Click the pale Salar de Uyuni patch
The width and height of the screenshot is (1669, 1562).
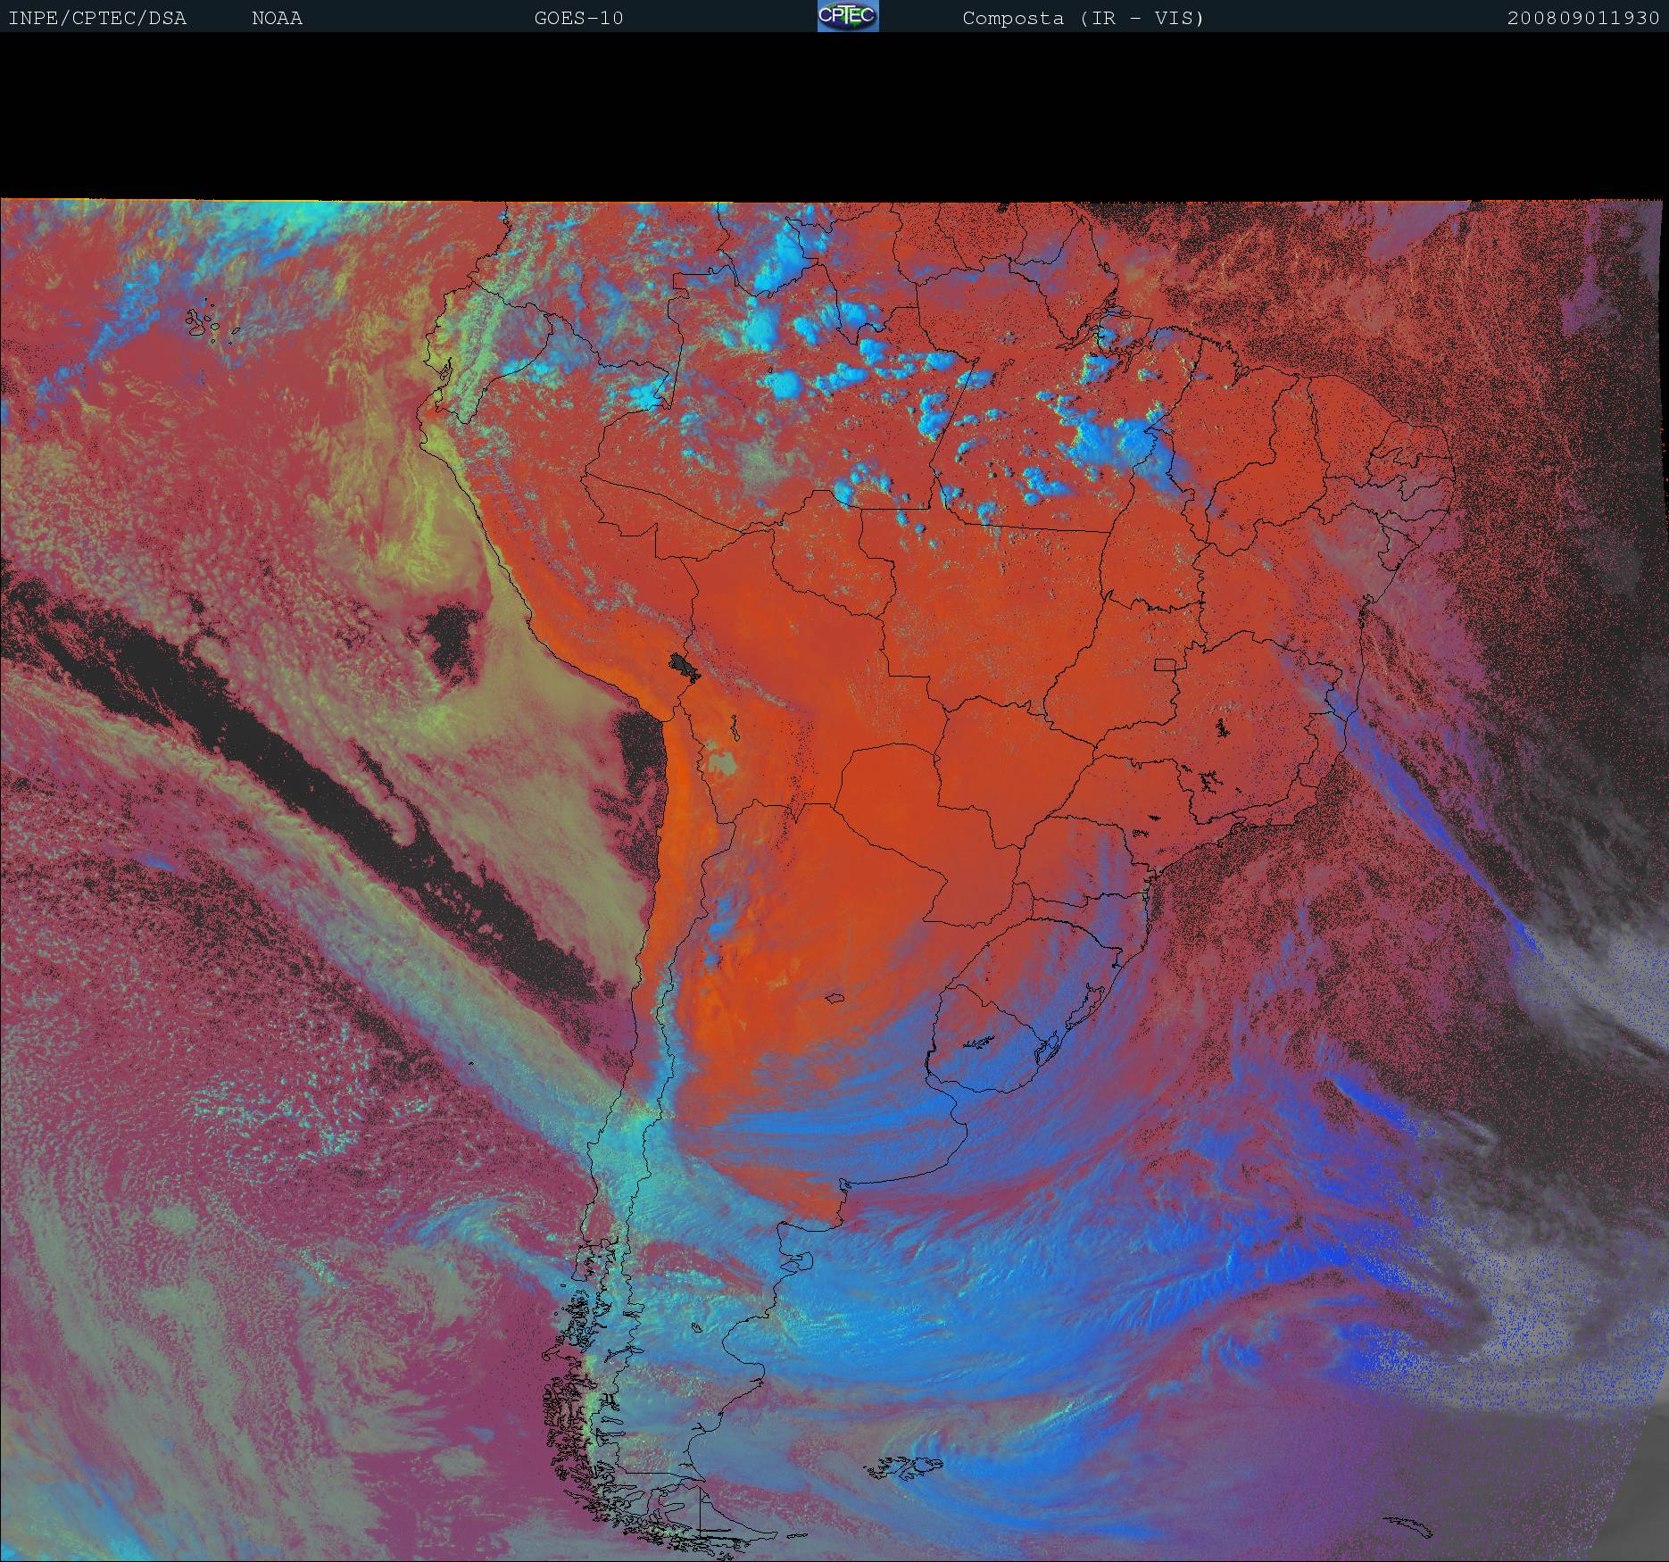tap(721, 763)
